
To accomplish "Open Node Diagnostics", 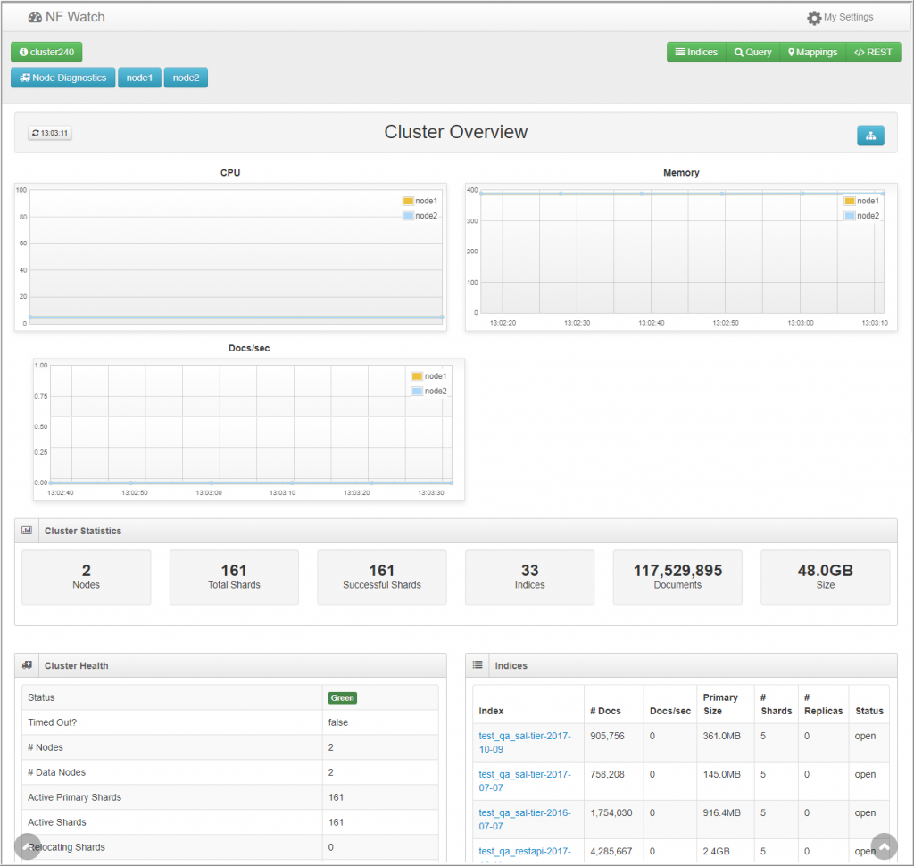I will point(63,78).
